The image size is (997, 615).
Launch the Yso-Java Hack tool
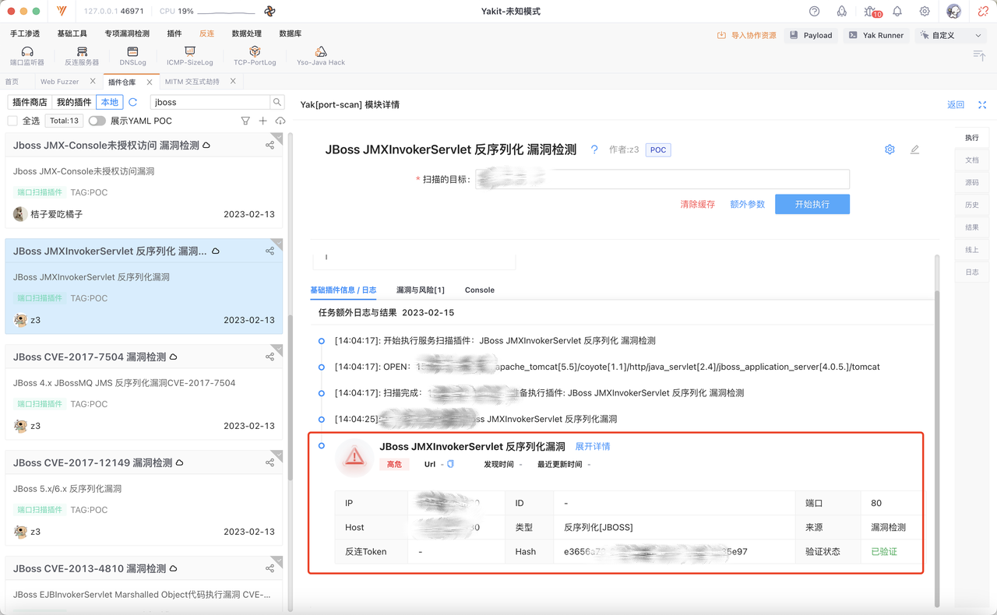pyautogui.click(x=321, y=56)
